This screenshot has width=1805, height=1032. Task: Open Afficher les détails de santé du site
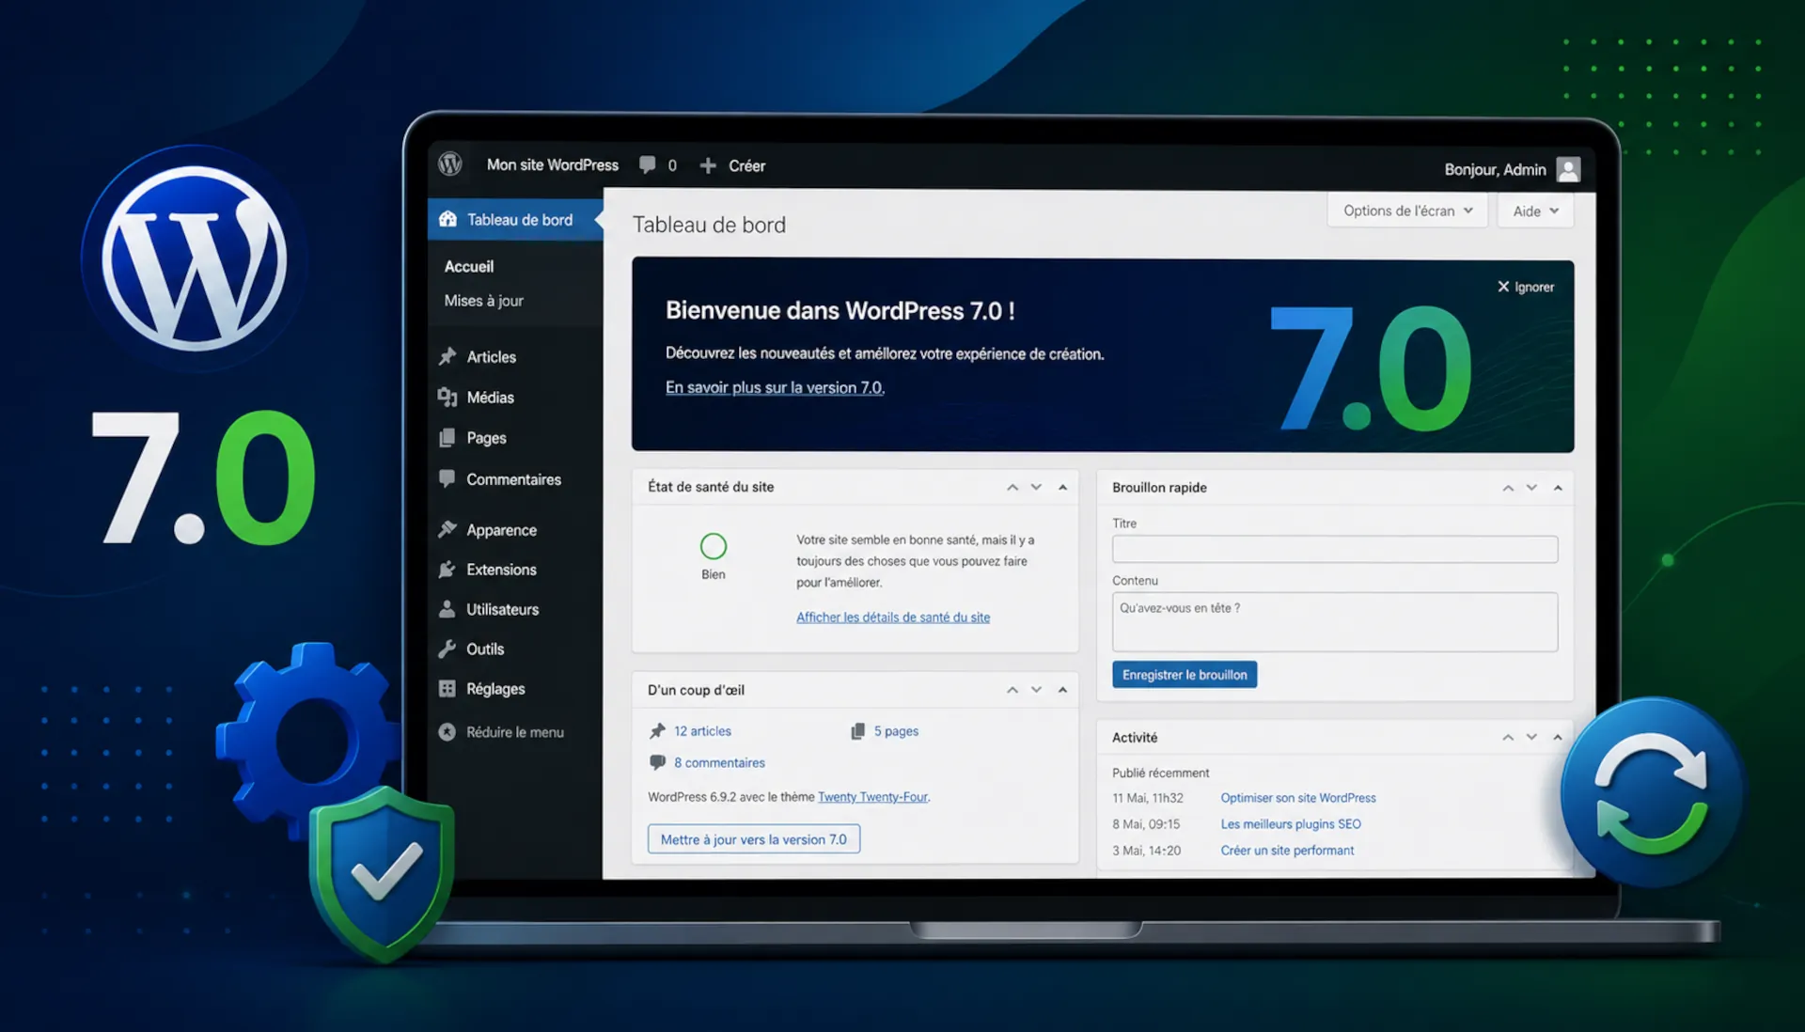pos(893,617)
